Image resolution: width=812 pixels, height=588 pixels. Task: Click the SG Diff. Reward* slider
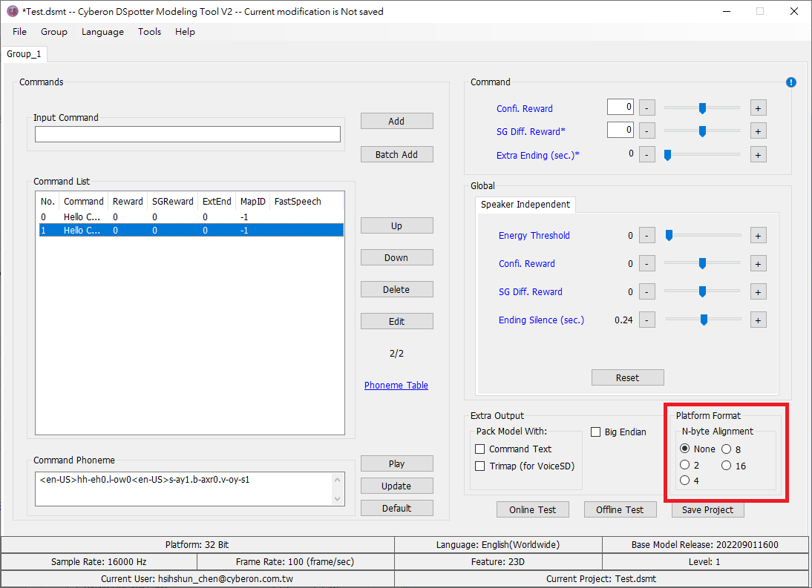(x=702, y=131)
